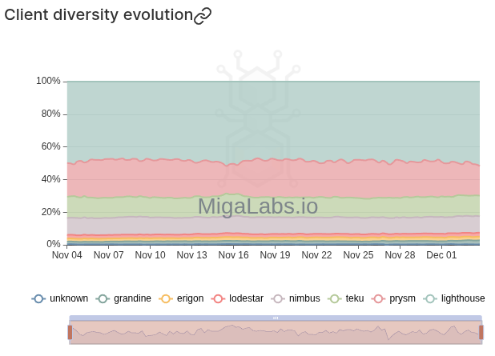Toggle the prysm series label

[402, 298]
